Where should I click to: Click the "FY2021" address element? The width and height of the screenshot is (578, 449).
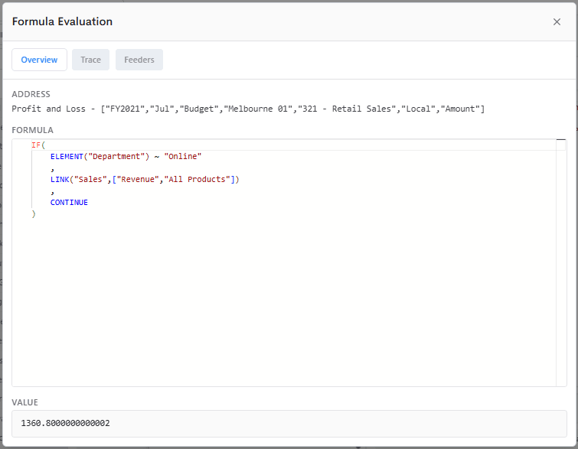point(125,109)
